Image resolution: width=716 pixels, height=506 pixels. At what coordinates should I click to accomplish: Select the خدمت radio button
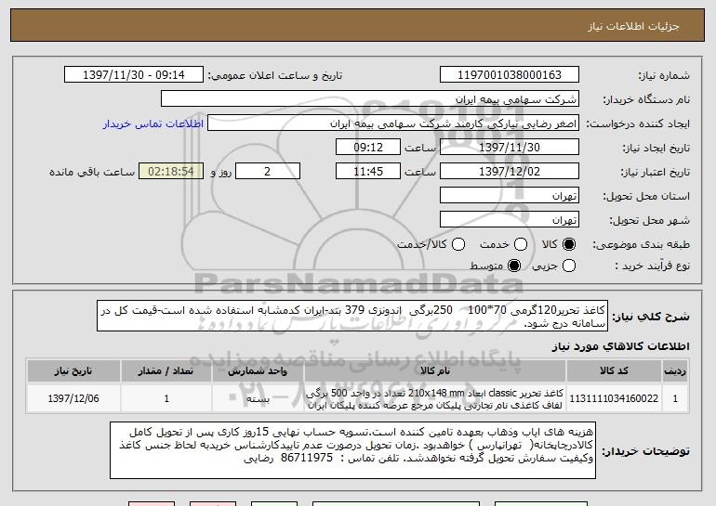point(521,244)
